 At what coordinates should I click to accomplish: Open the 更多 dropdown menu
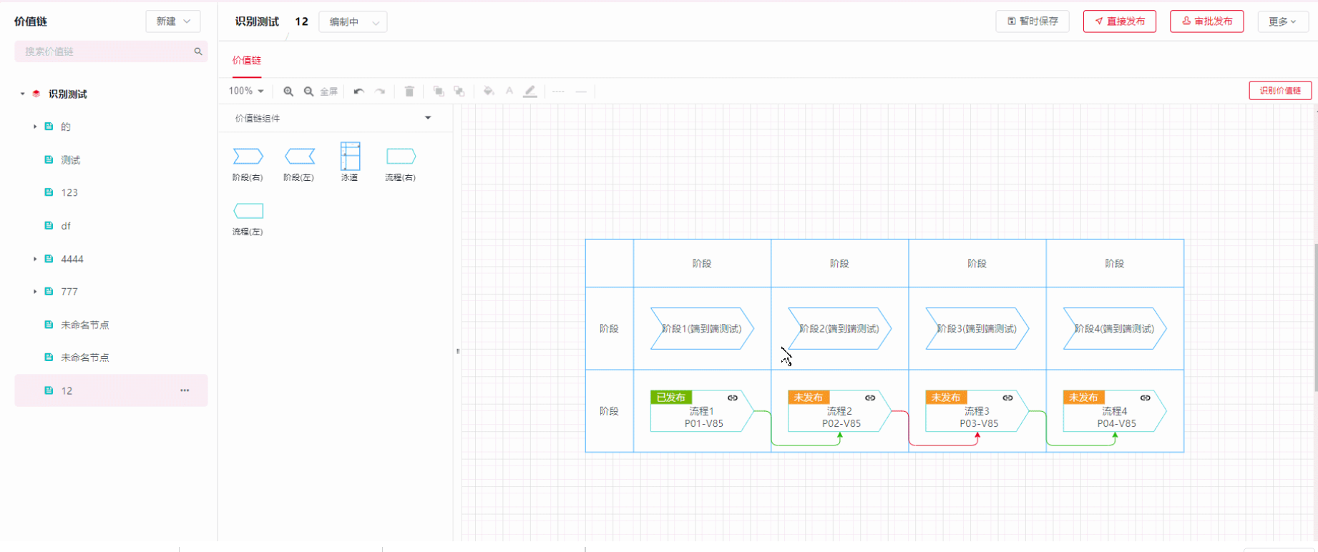pos(1283,21)
